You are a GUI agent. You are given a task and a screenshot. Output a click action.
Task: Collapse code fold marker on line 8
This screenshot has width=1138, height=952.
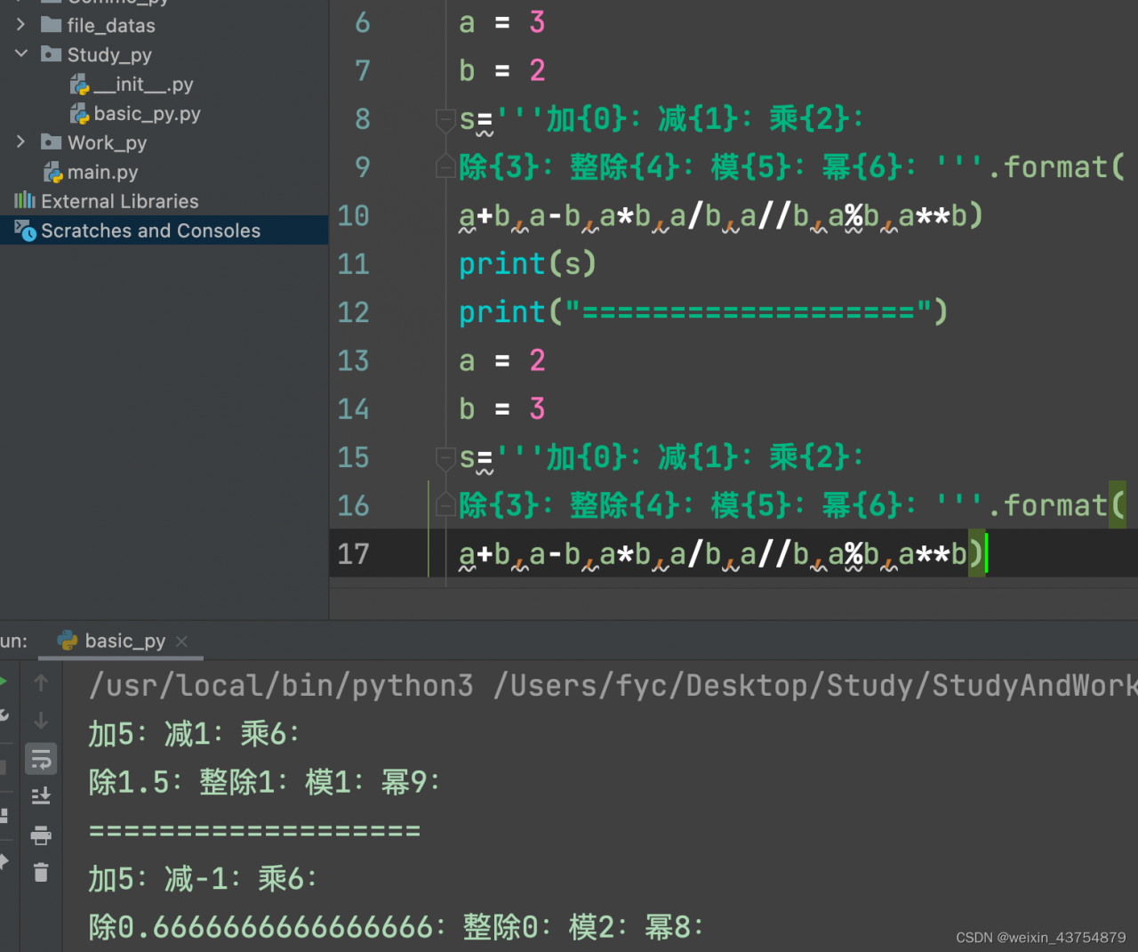pos(446,119)
